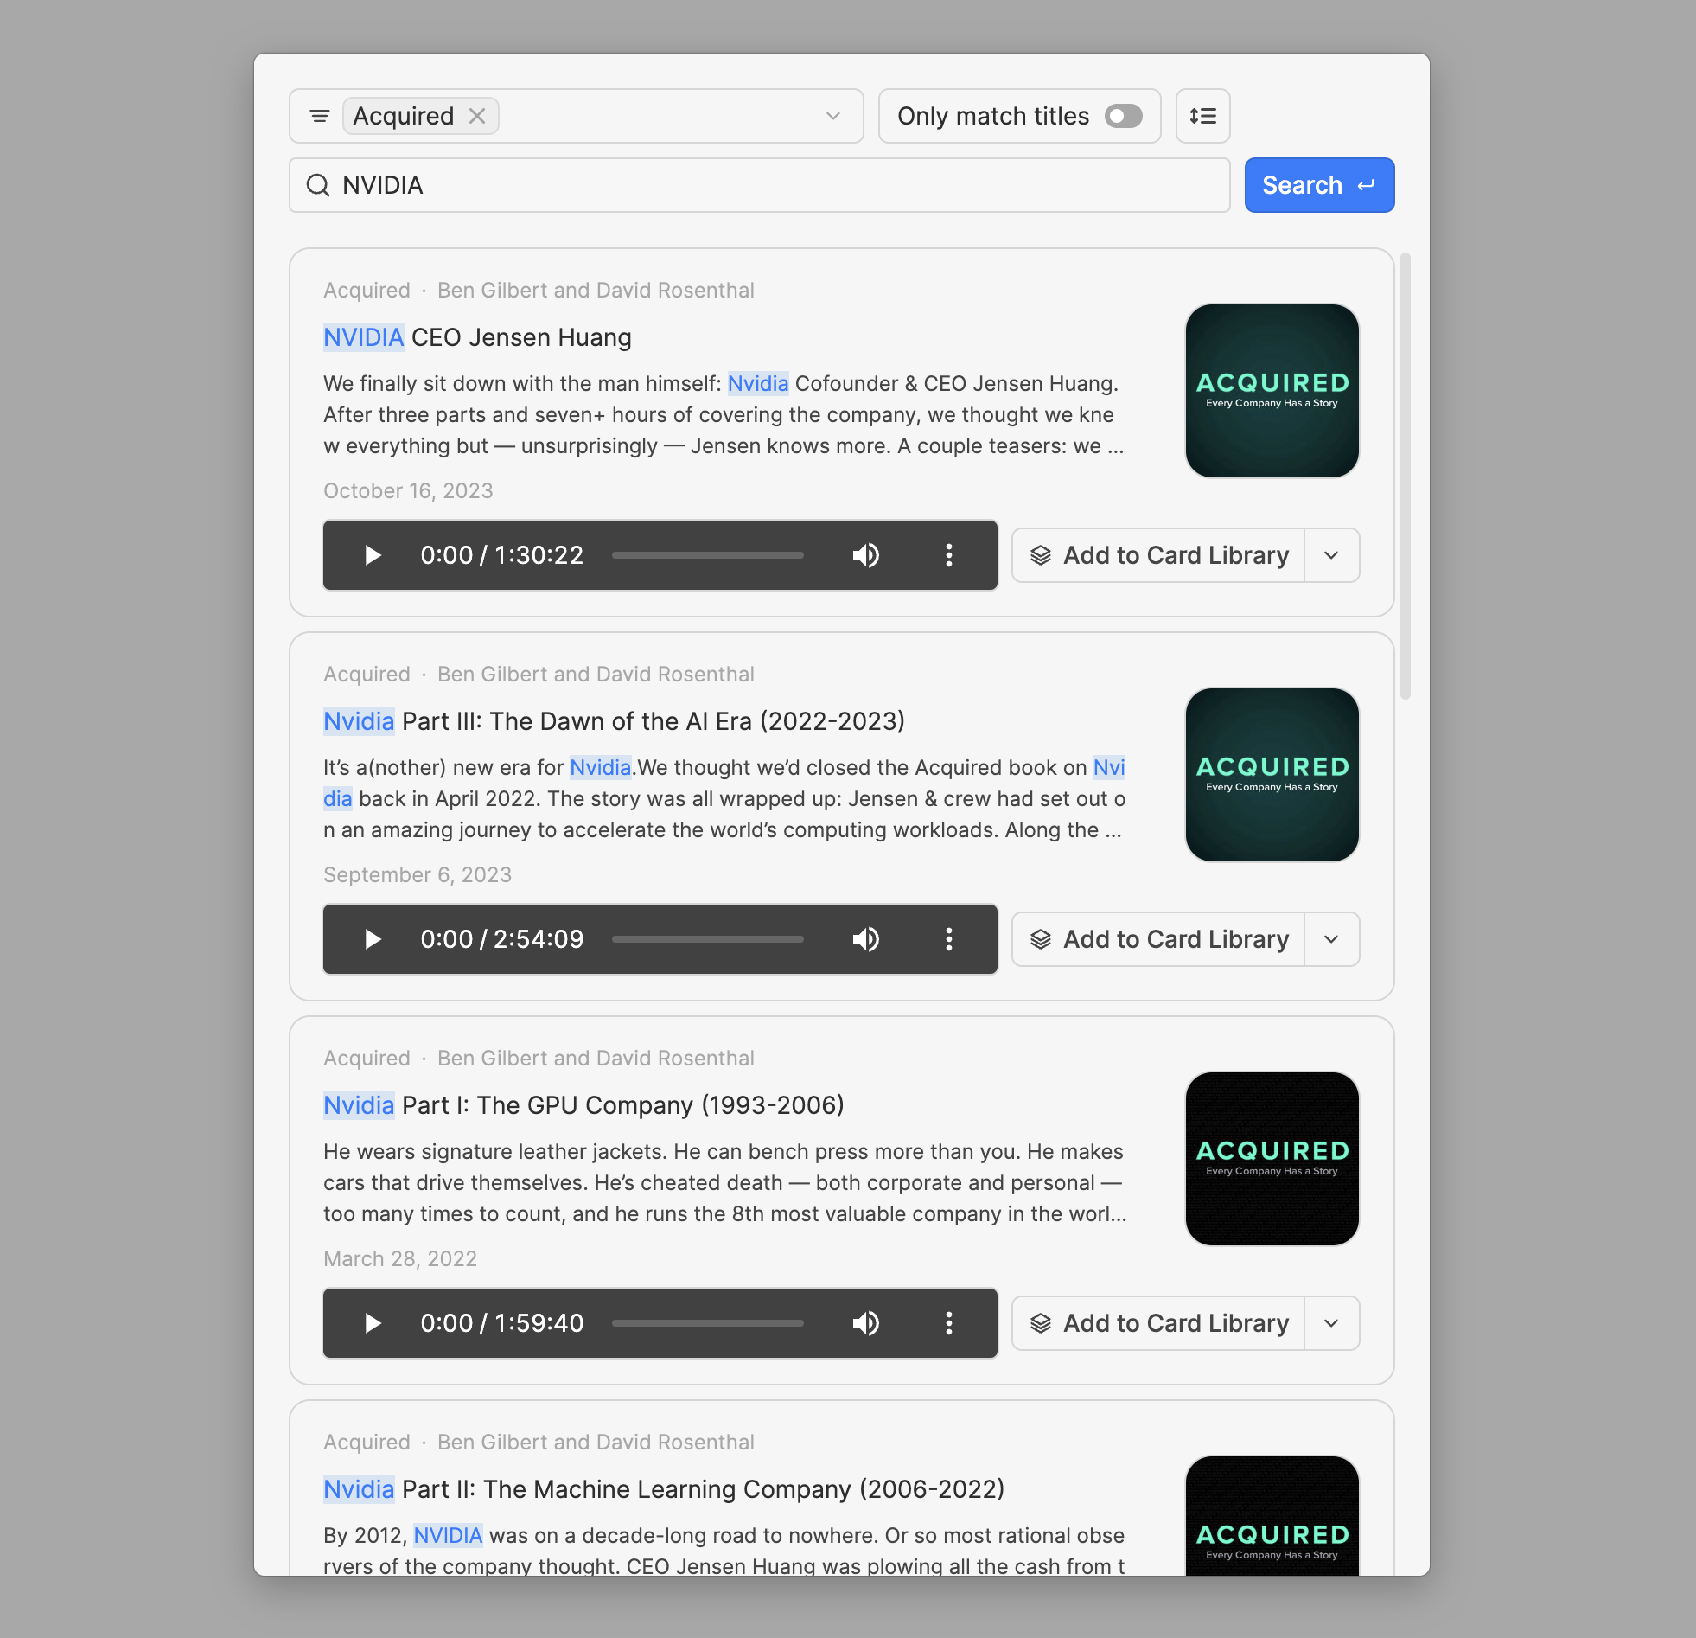Click the October 16, 2023 date
This screenshot has width=1696, height=1638.
click(407, 491)
